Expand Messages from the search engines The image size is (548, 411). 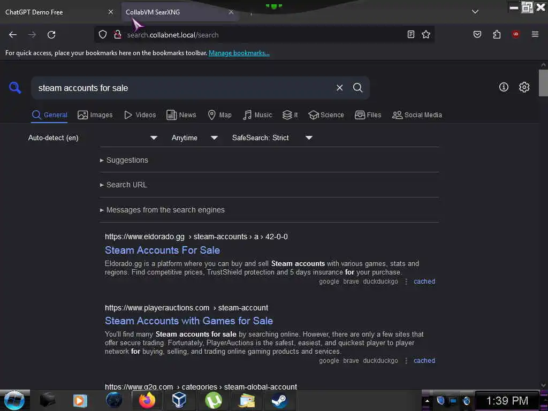coord(162,210)
